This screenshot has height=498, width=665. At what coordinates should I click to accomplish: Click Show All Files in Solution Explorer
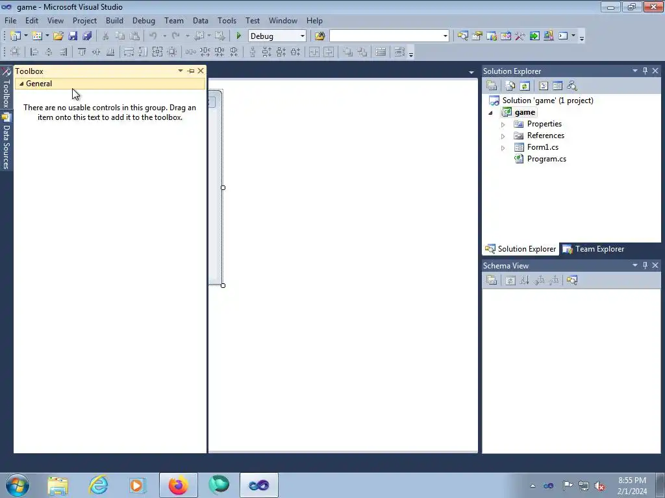coord(510,86)
